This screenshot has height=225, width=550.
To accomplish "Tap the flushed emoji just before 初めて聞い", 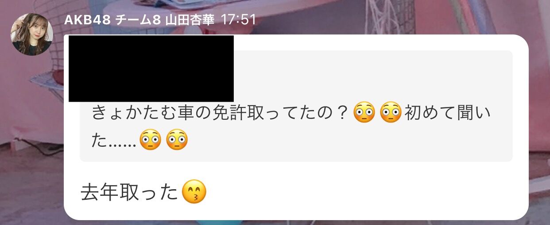I will click(391, 114).
